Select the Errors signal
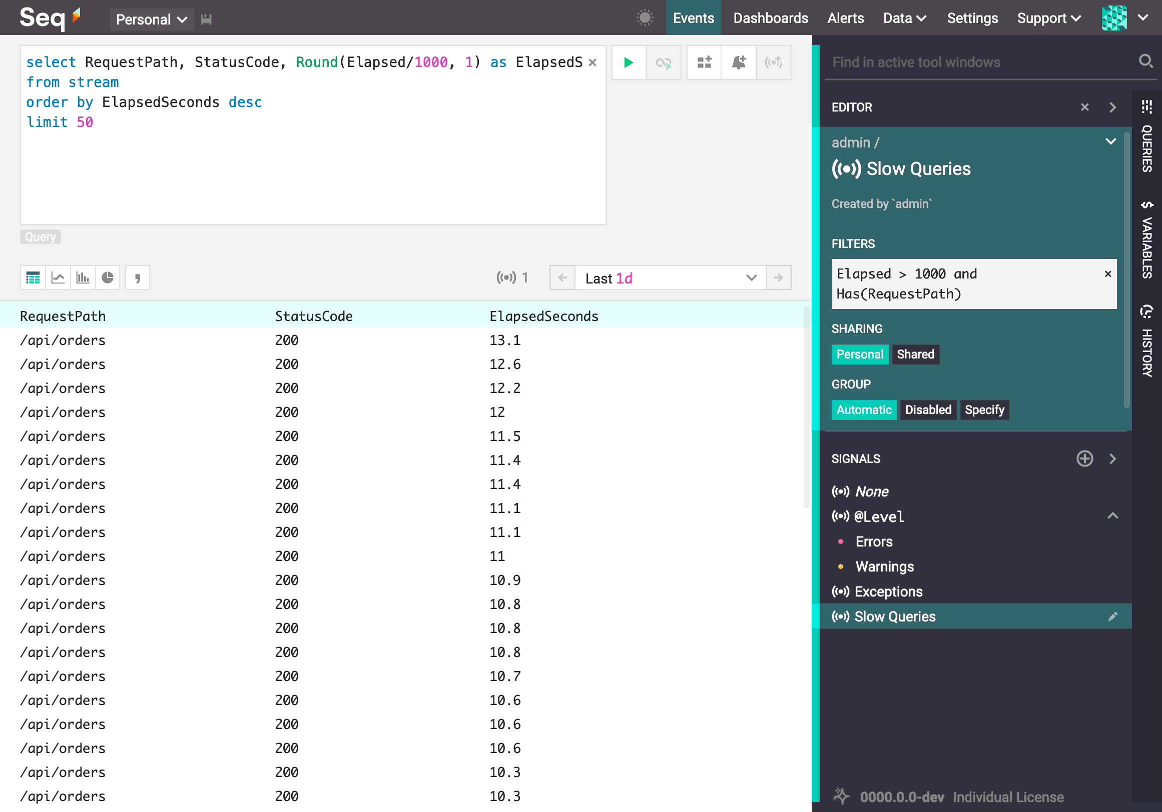This screenshot has height=812, width=1162. click(x=874, y=541)
